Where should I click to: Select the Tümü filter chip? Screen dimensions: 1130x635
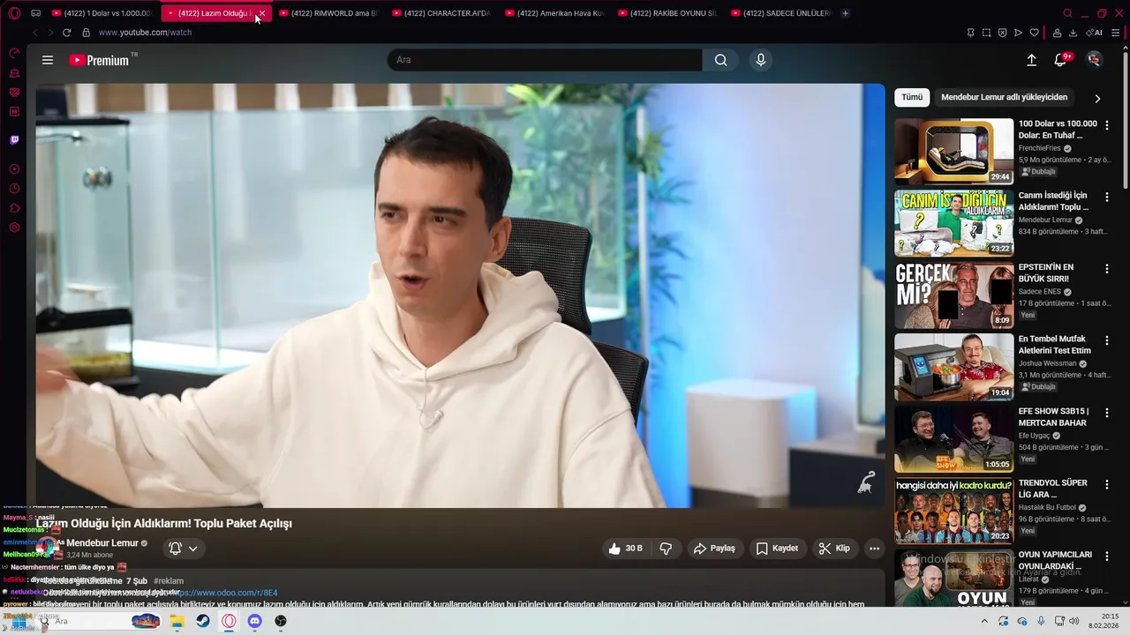912,97
